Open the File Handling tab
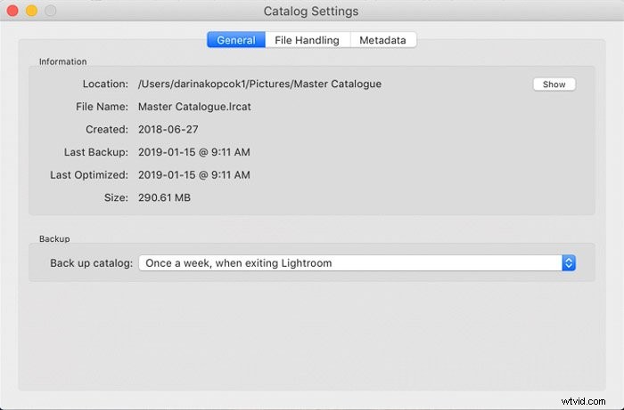Image resolution: width=624 pixels, height=410 pixels. 308,40
